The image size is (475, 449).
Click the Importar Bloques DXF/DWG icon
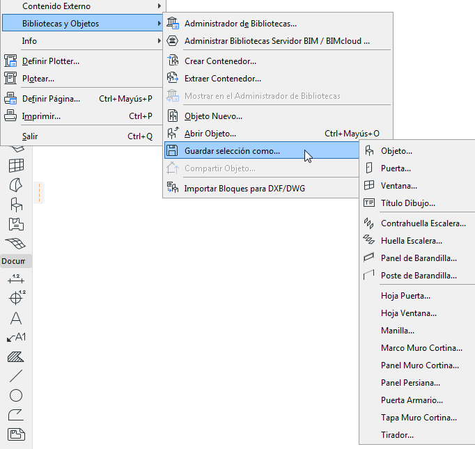pyautogui.click(x=173, y=188)
